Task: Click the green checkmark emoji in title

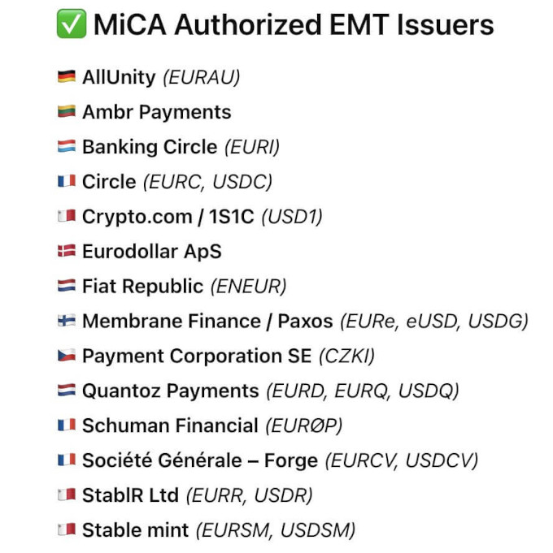Action: pyautogui.click(x=72, y=24)
